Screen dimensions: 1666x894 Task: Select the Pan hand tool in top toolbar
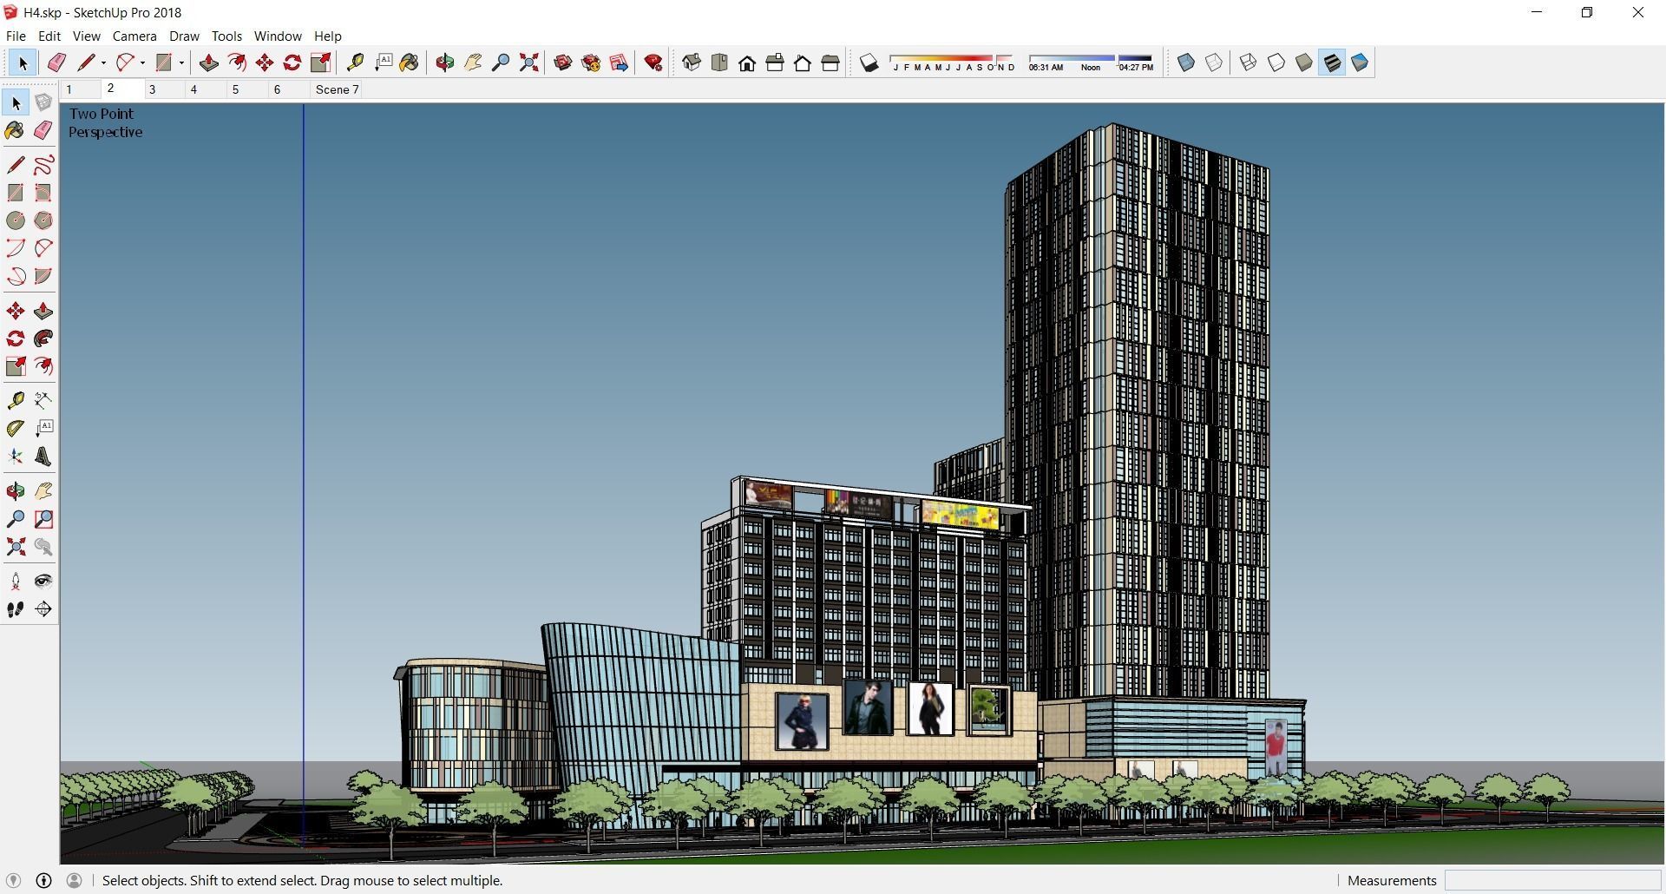(x=473, y=62)
